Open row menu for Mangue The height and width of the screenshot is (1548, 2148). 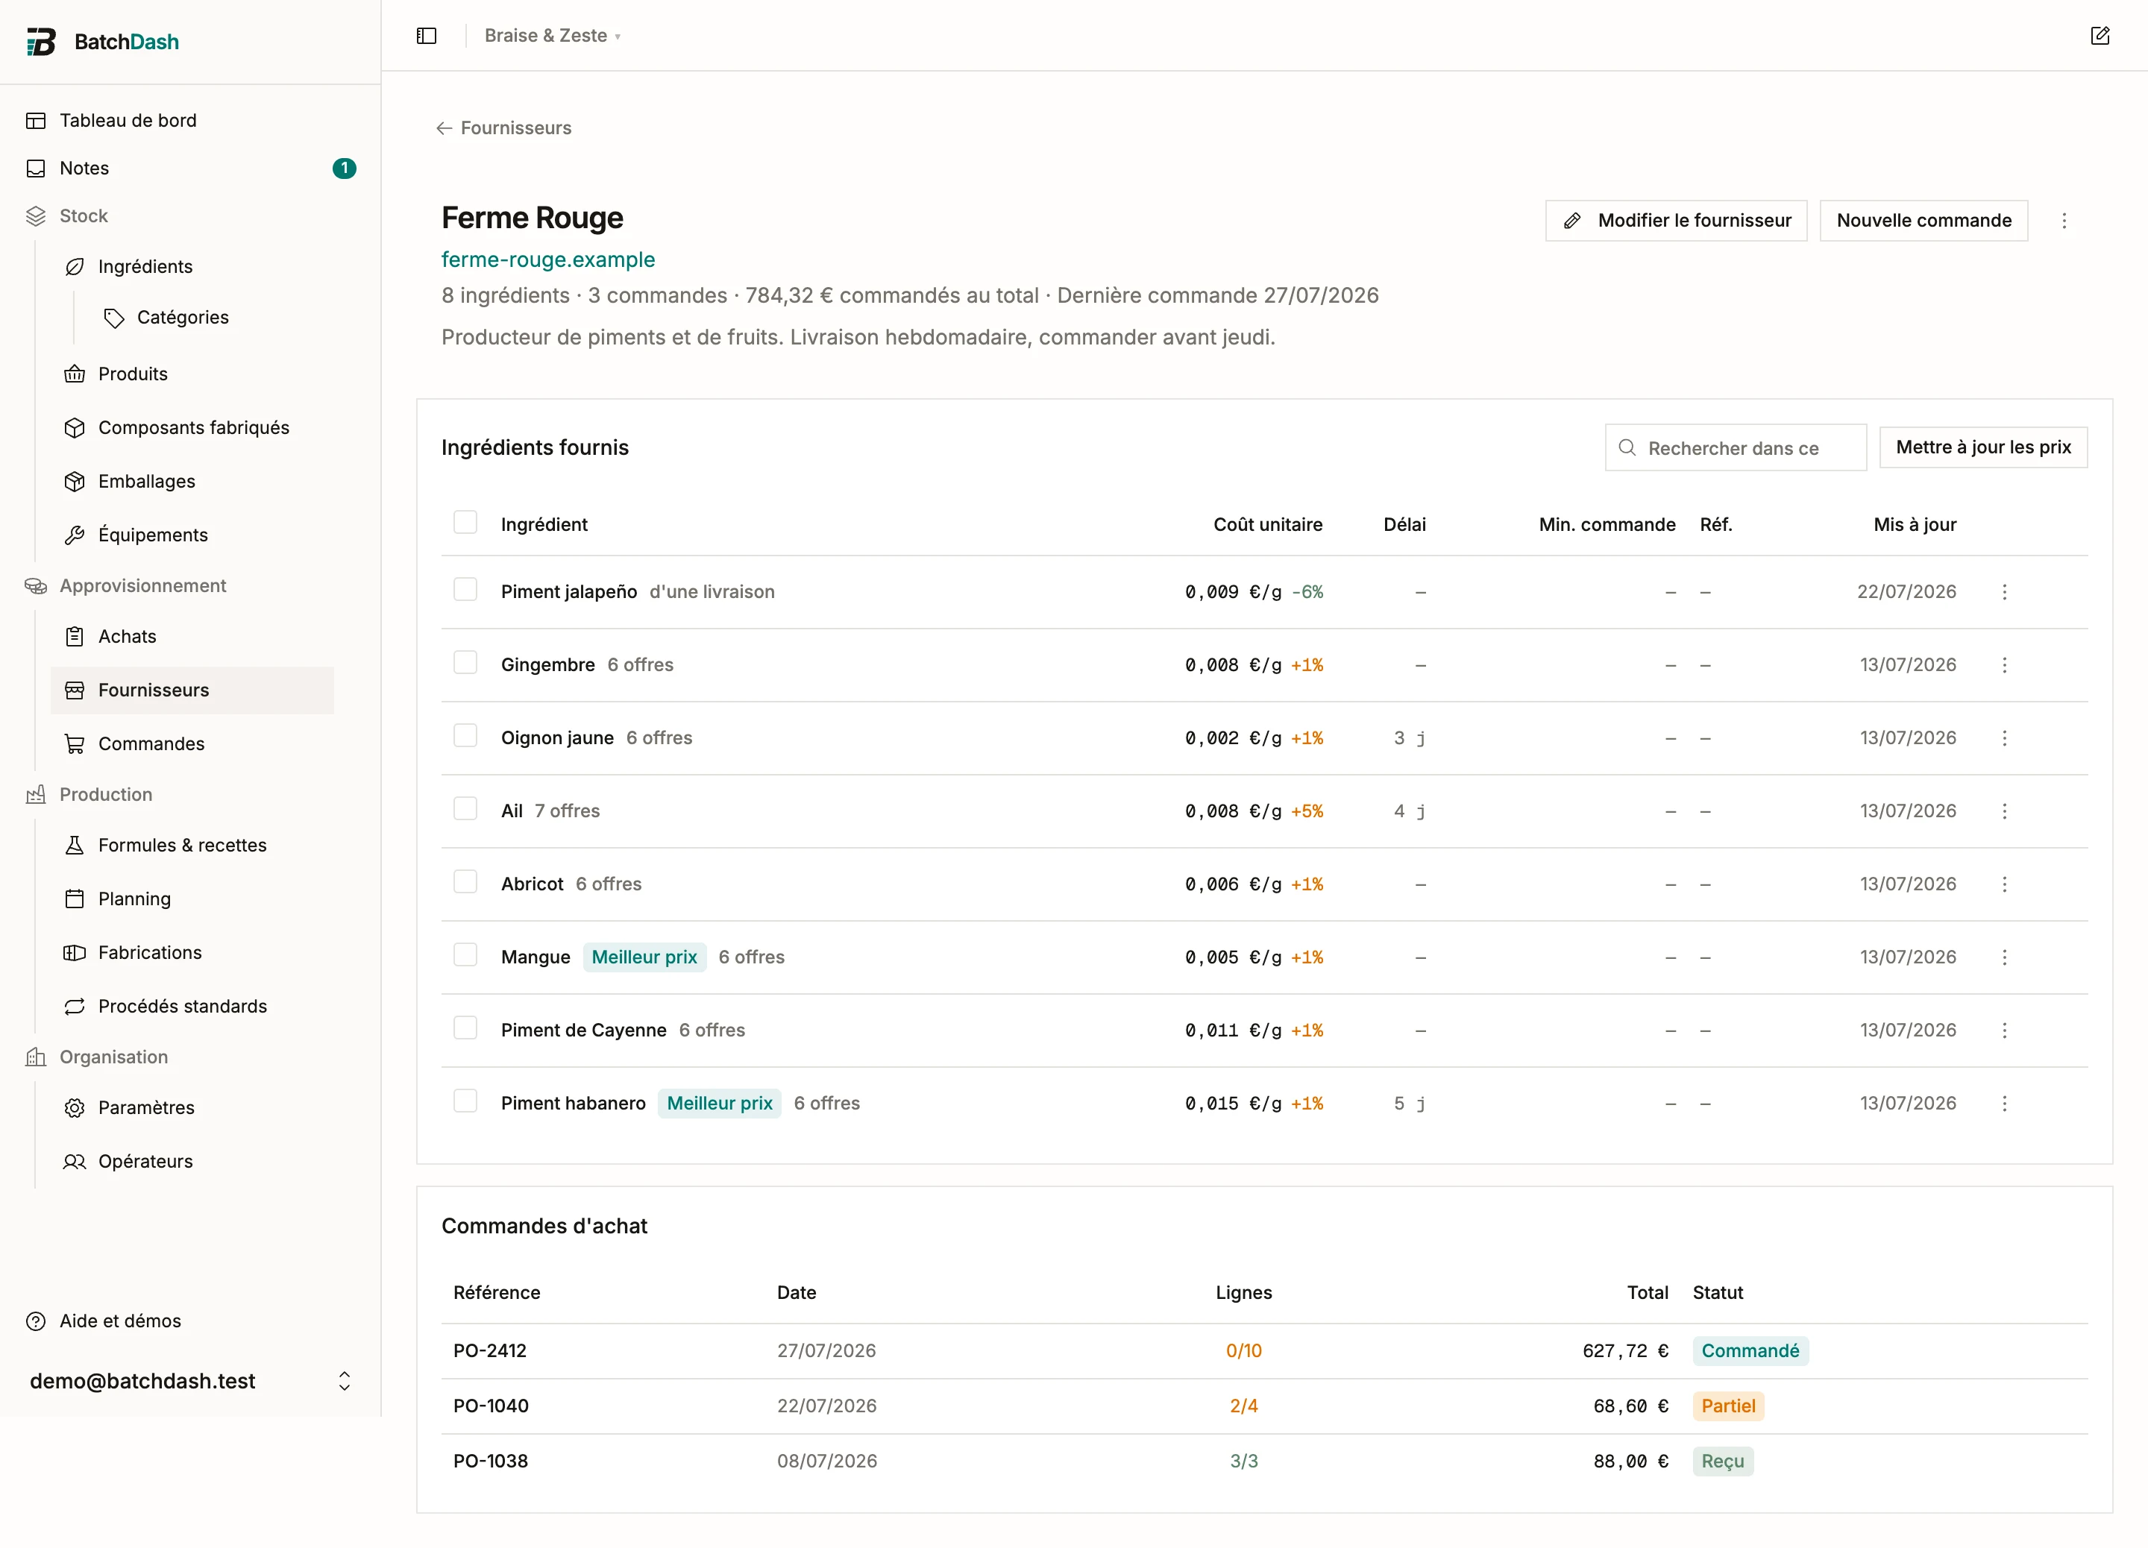(2004, 957)
